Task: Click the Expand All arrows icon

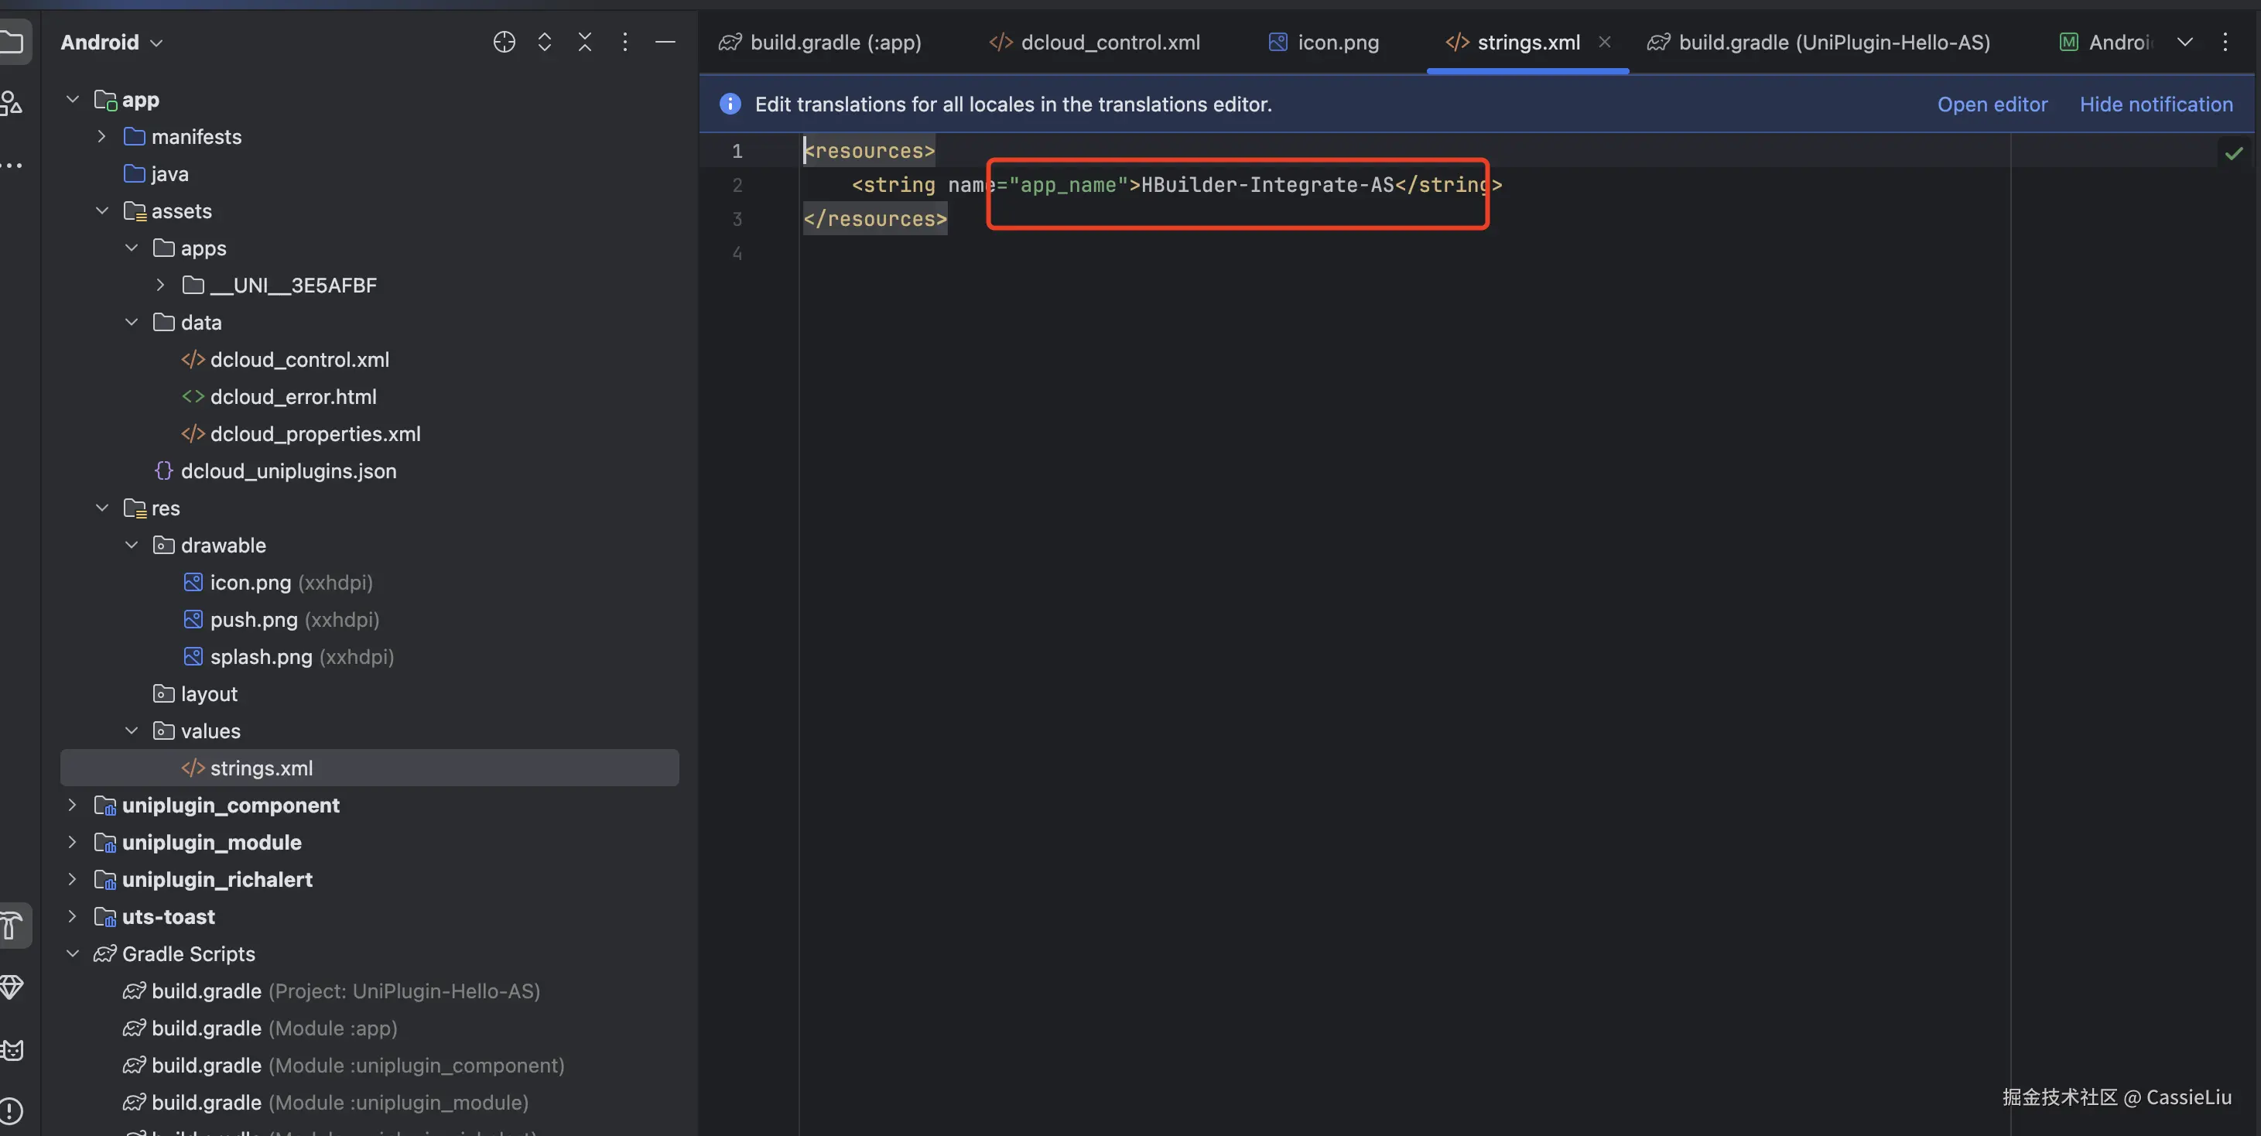Action: coord(544,42)
